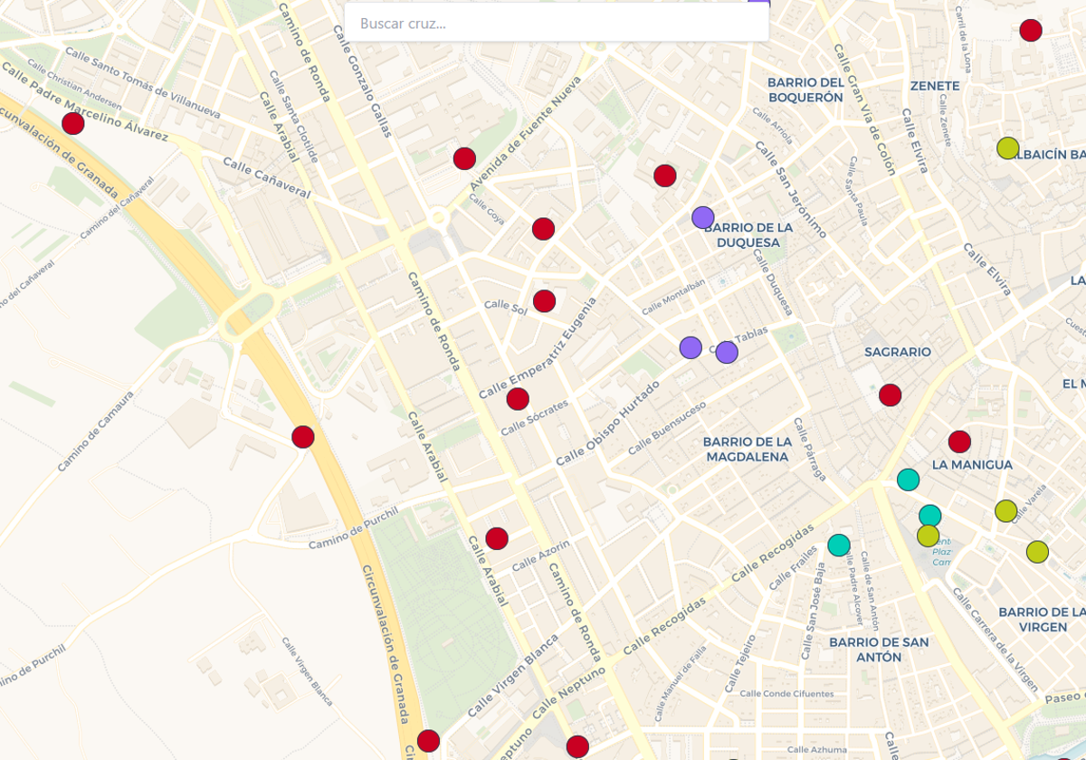Select red marker on Calle Padre Marcelino Álvarez
The width and height of the screenshot is (1086, 760).
click(x=73, y=123)
